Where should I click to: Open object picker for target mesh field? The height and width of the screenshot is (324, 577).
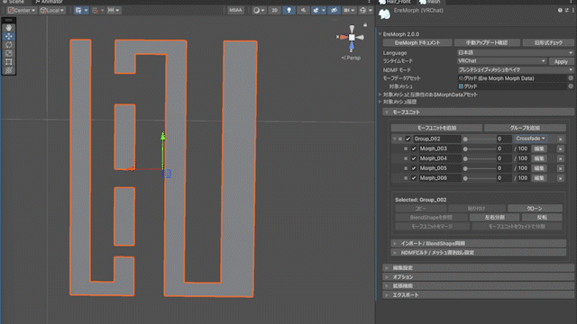click(571, 86)
